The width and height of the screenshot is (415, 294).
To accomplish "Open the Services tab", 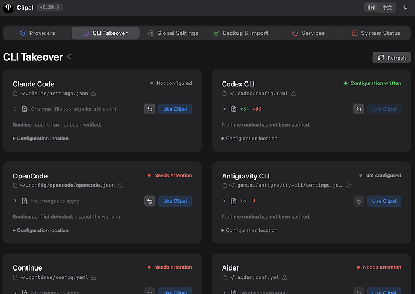I will click(x=309, y=33).
